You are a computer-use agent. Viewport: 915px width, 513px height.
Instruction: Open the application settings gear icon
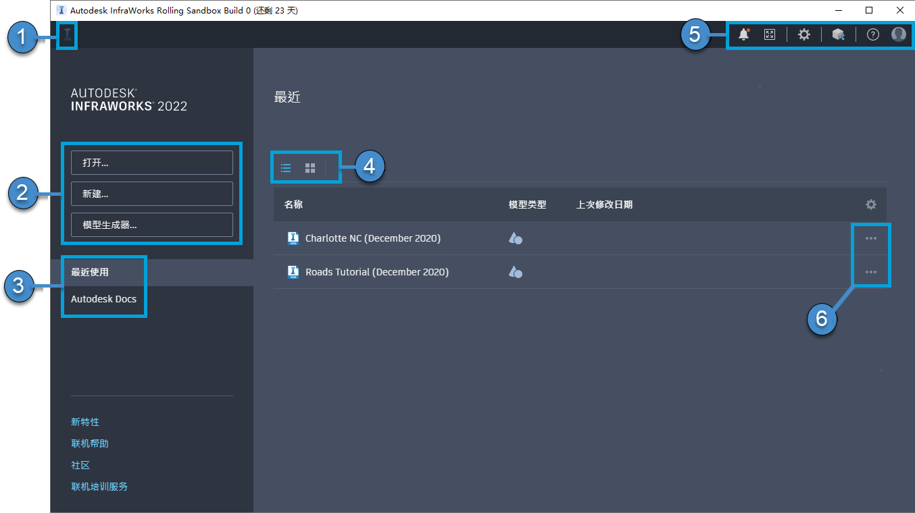pyautogui.click(x=804, y=34)
